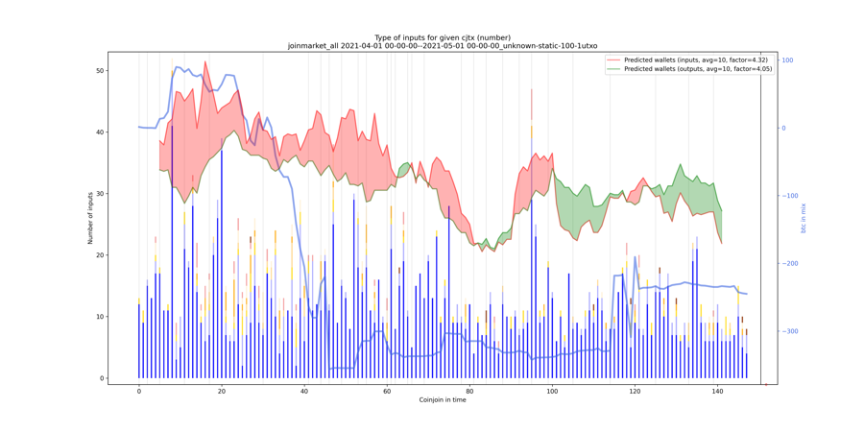Click x-axis tick label '100'
Viewport: 864px width, 432px height.
pos(552,392)
